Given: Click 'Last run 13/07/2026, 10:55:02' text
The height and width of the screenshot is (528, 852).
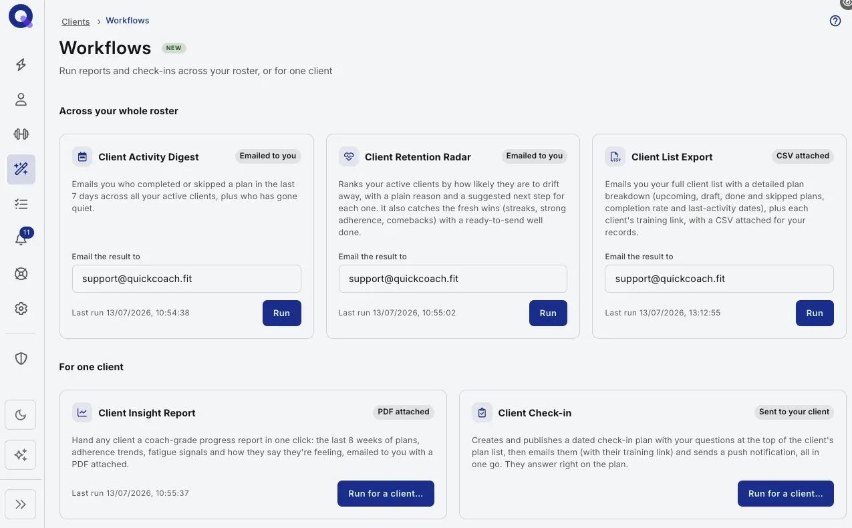Looking at the screenshot, I should click(x=397, y=313).
